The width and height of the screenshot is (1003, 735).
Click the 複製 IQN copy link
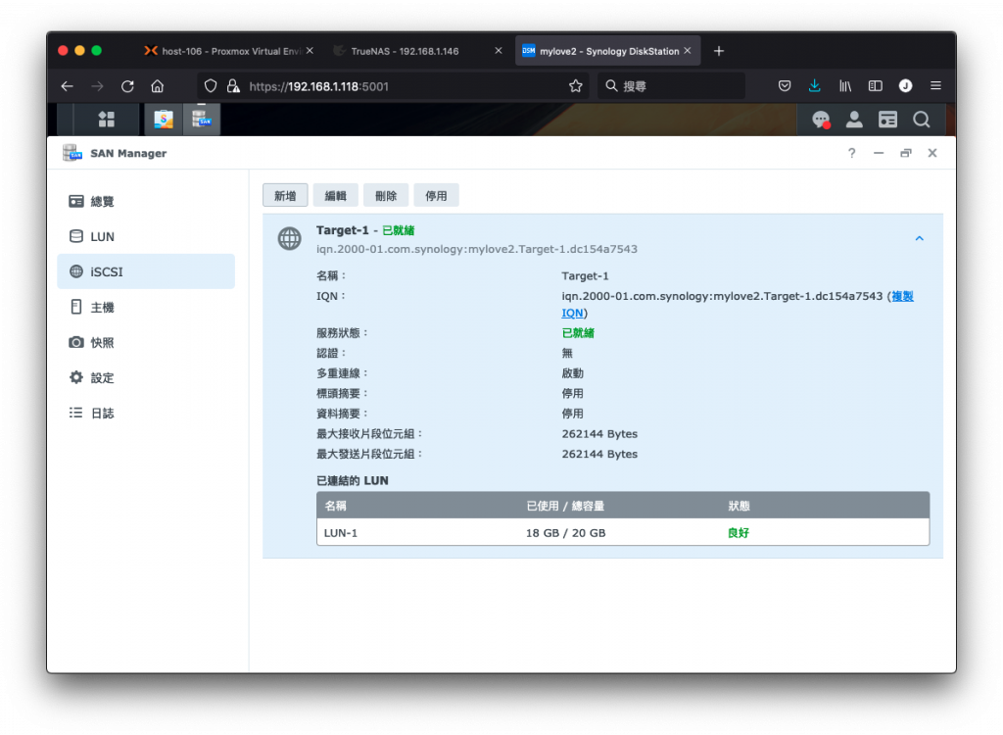[902, 296]
